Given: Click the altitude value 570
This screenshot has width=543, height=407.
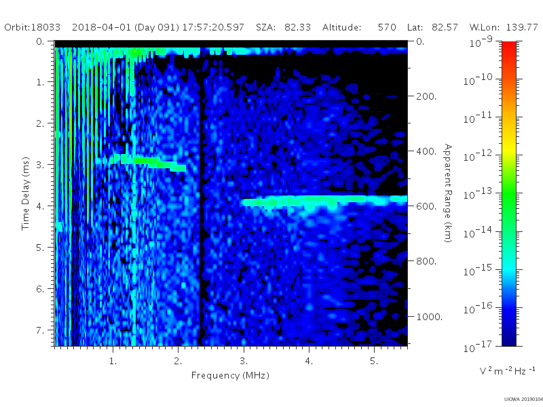Looking at the screenshot, I should [x=387, y=27].
